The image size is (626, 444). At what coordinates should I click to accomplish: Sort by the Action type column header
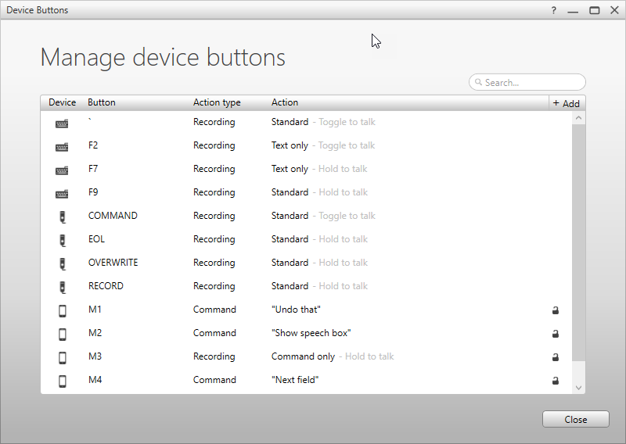(217, 102)
